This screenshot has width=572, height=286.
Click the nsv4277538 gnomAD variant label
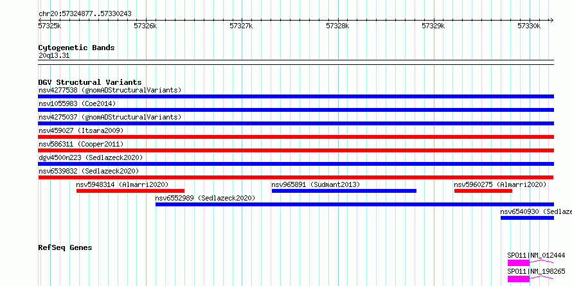pyautogui.click(x=110, y=90)
